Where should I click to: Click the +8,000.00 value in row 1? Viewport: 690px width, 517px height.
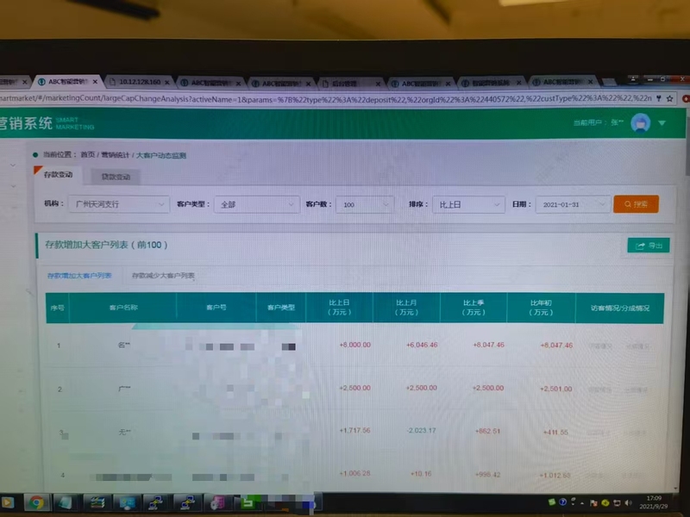pos(354,345)
